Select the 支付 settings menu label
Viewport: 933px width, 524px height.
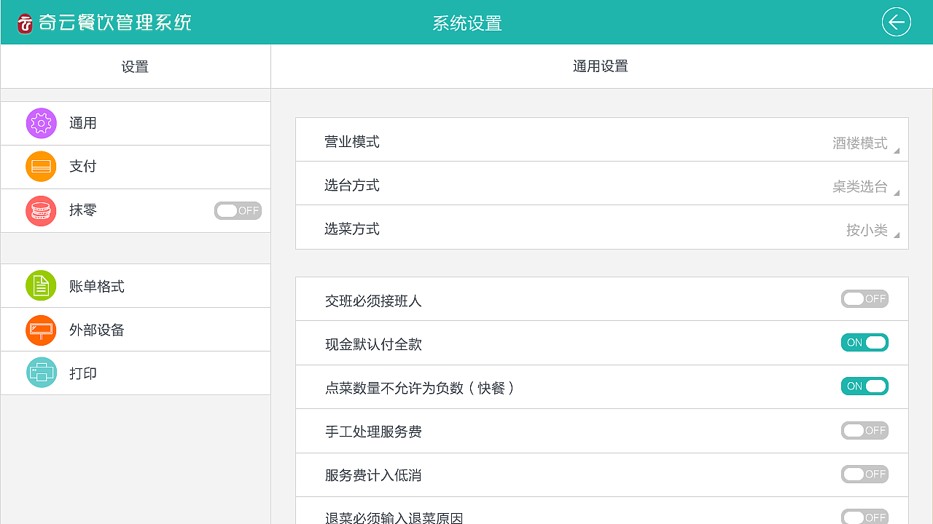point(83,167)
